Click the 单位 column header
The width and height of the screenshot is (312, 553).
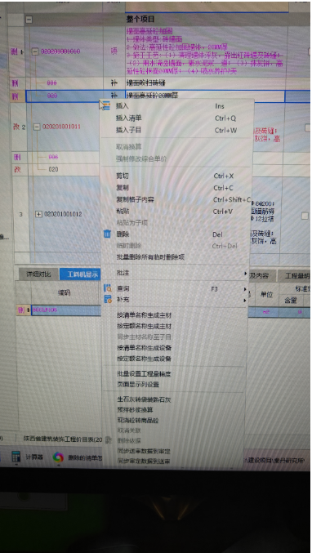(266, 295)
